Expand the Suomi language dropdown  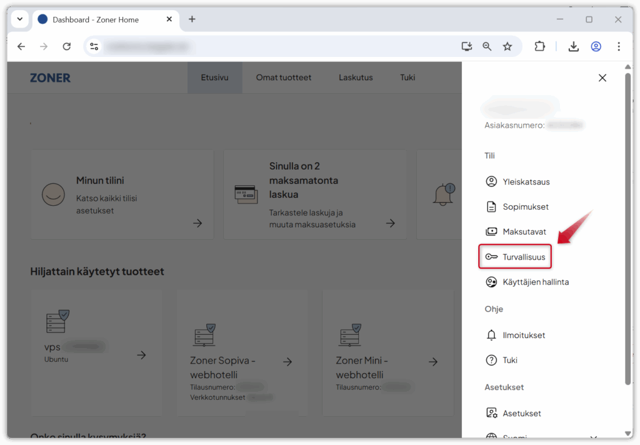(x=593, y=437)
